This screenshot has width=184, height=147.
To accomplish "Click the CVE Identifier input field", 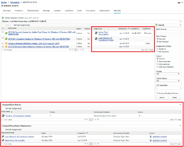I will tap(168, 88).
